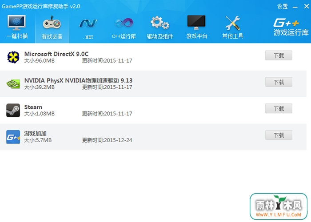Download Microsoft DirectX 9.0C
The height and width of the screenshot is (222, 311).
tap(279, 55)
